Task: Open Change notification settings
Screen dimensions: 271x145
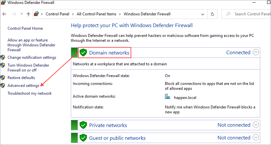Action: point(32,57)
